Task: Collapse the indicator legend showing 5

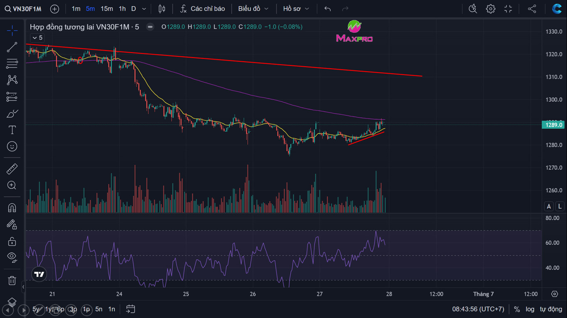Action: tap(37, 38)
